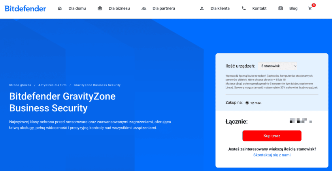Screen dimensions: 332x171
Task: Expand the Ilość urządzeń dropdown
Action: (x=277, y=66)
